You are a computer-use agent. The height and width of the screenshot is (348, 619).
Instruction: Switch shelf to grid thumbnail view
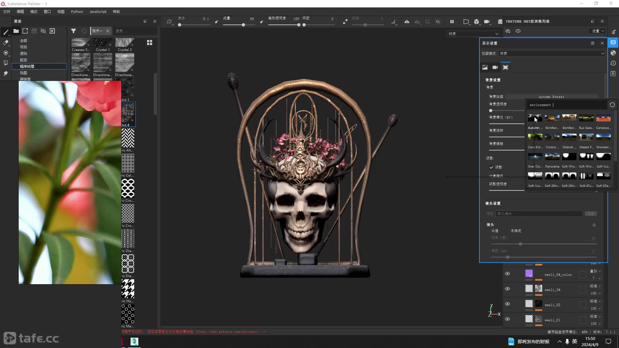150,43
